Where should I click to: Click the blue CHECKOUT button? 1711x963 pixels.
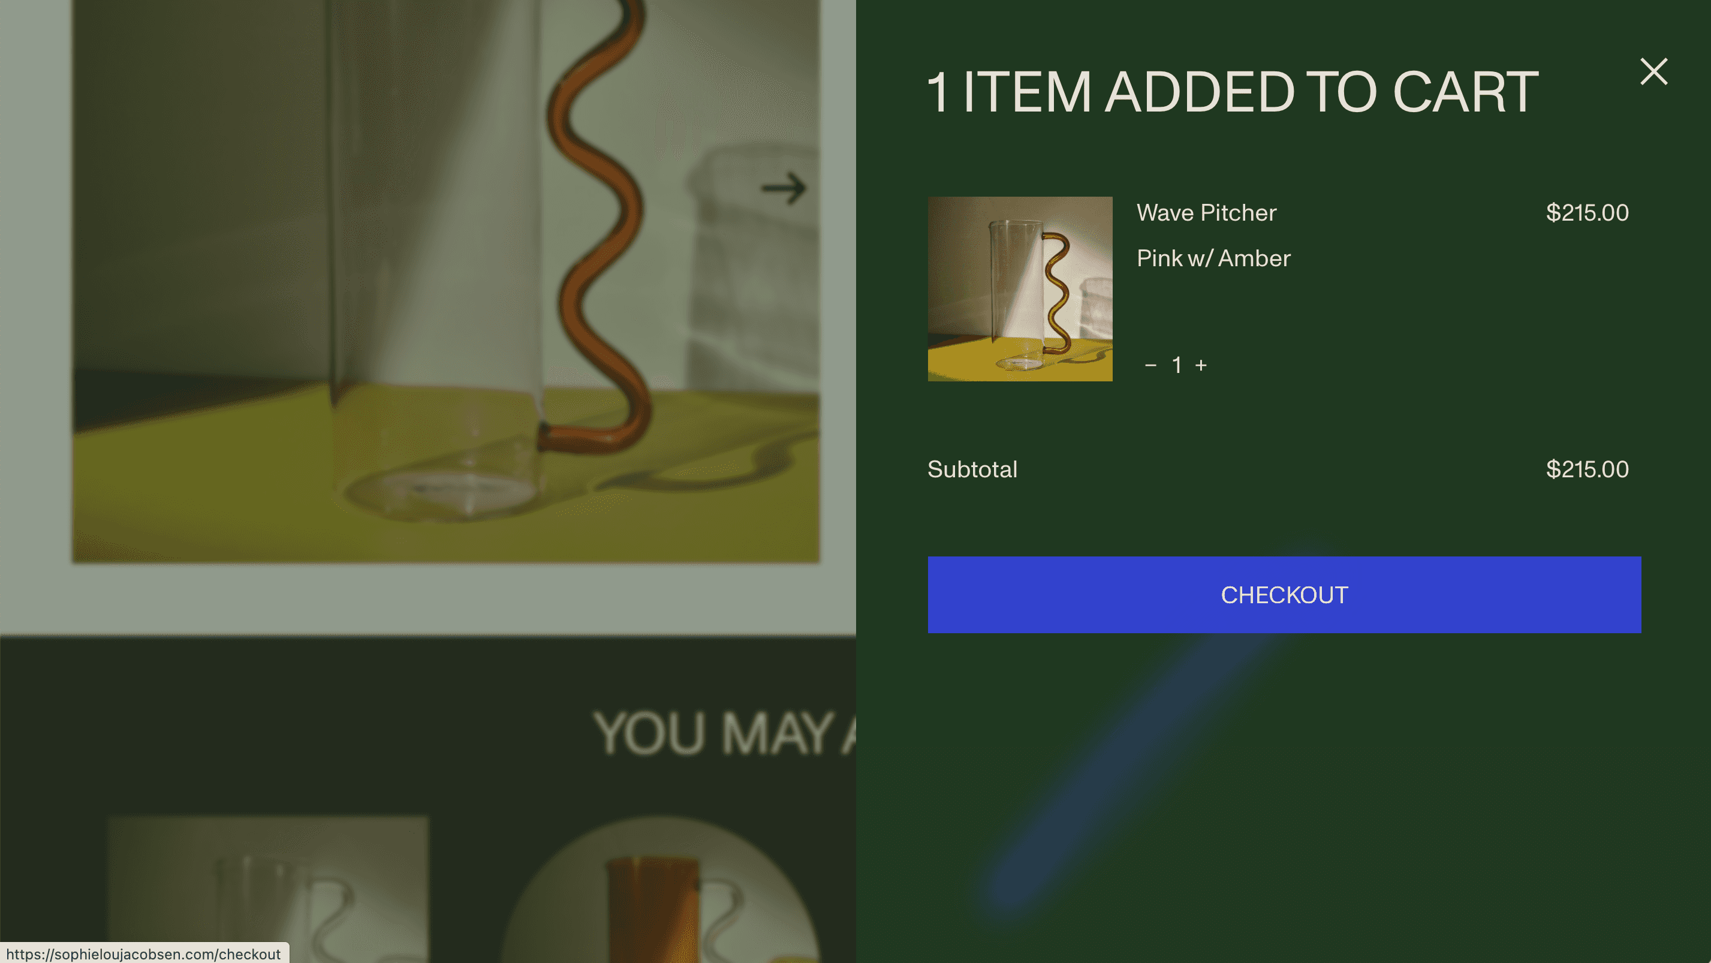1284,594
